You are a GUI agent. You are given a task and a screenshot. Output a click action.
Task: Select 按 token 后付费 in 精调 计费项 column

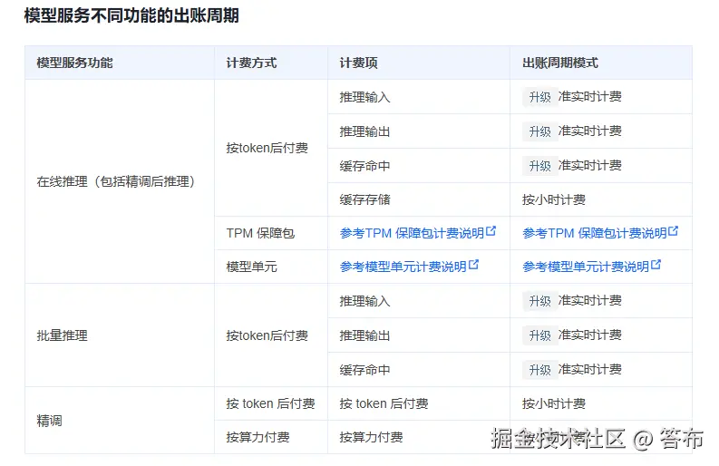coord(384,403)
